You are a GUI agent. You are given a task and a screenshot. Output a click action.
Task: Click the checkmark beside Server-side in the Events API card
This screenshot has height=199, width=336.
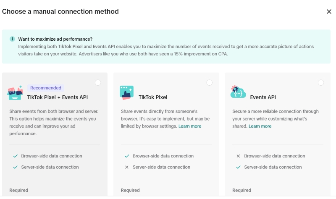(238, 167)
